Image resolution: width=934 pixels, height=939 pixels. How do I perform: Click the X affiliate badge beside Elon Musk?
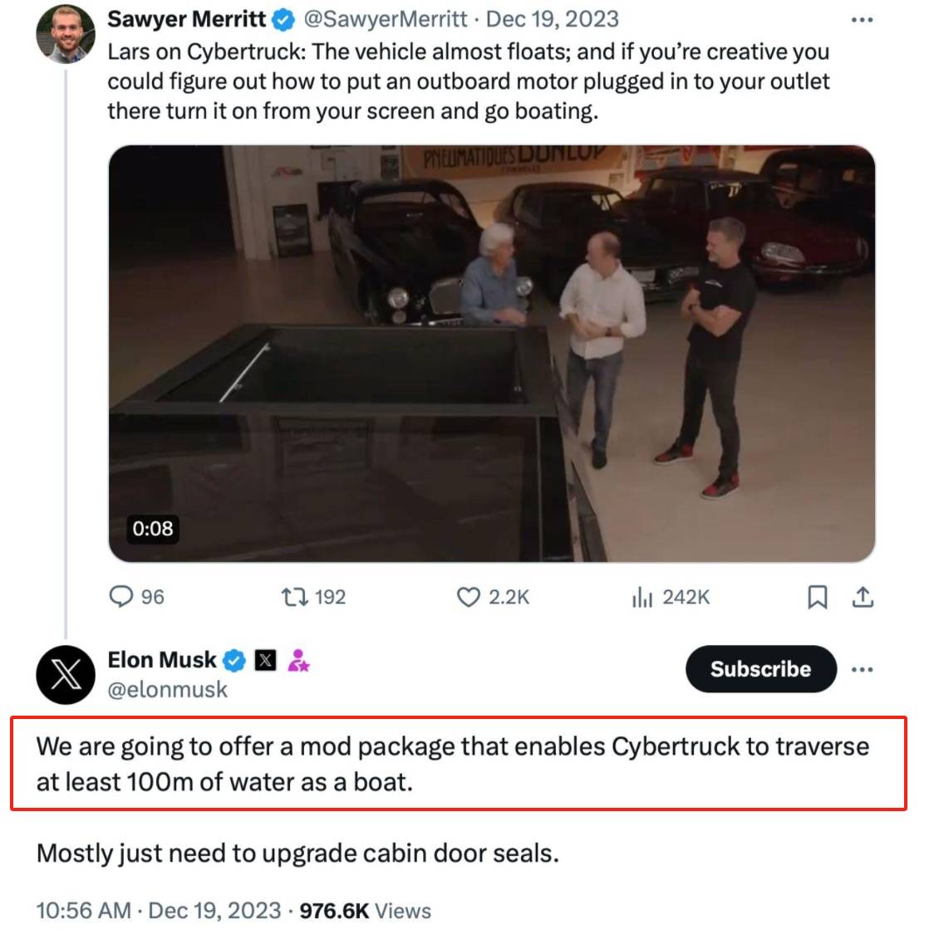(x=266, y=661)
